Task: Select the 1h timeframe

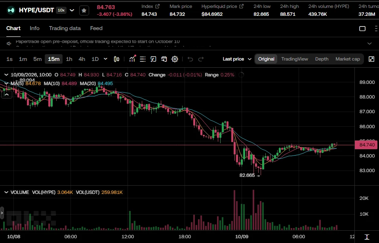Action: [x=69, y=59]
